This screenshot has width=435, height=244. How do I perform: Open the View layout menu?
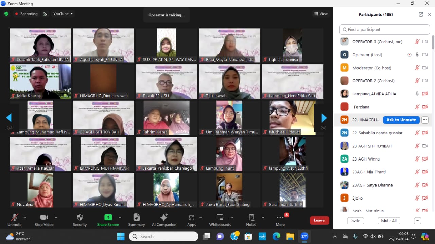click(x=321, y=14)
